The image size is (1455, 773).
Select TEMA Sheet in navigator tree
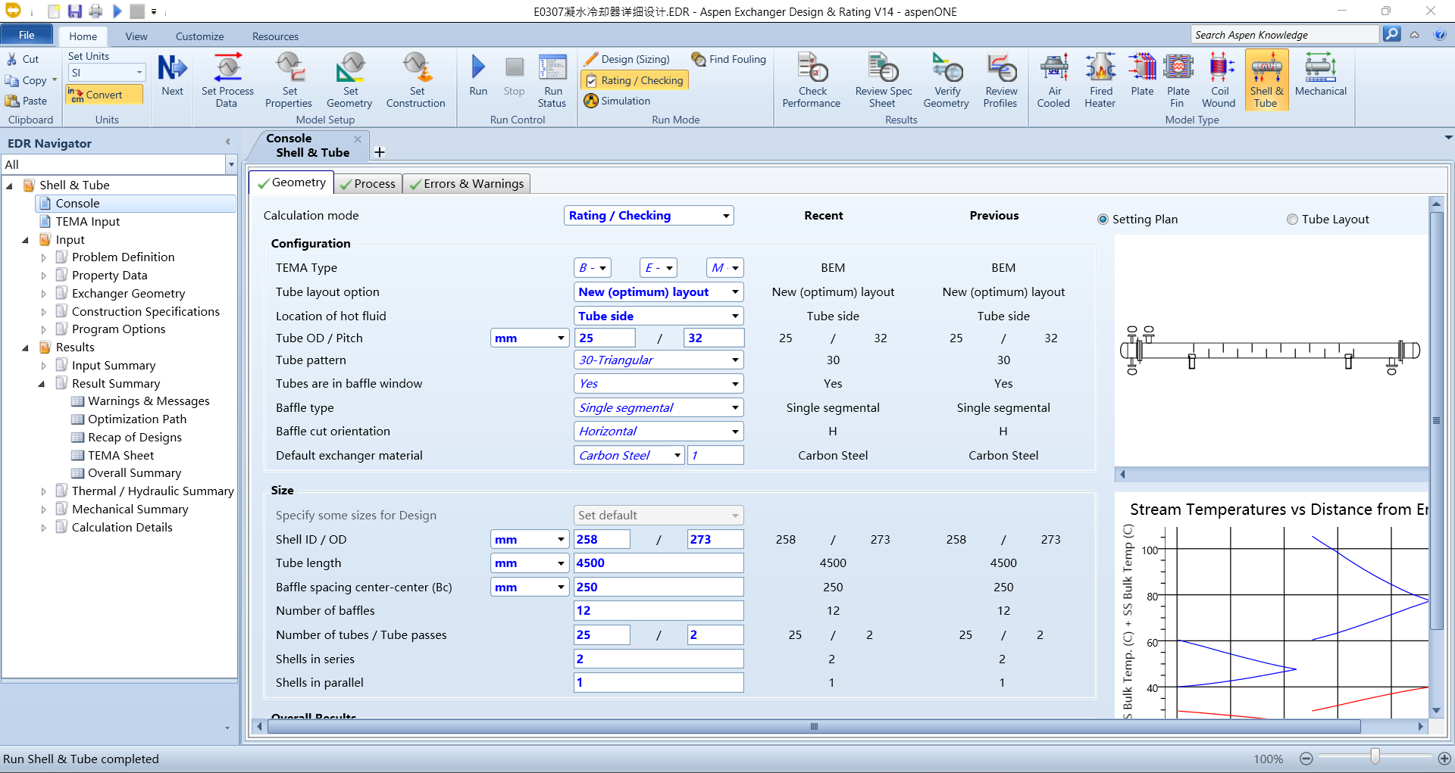point(120,456)
